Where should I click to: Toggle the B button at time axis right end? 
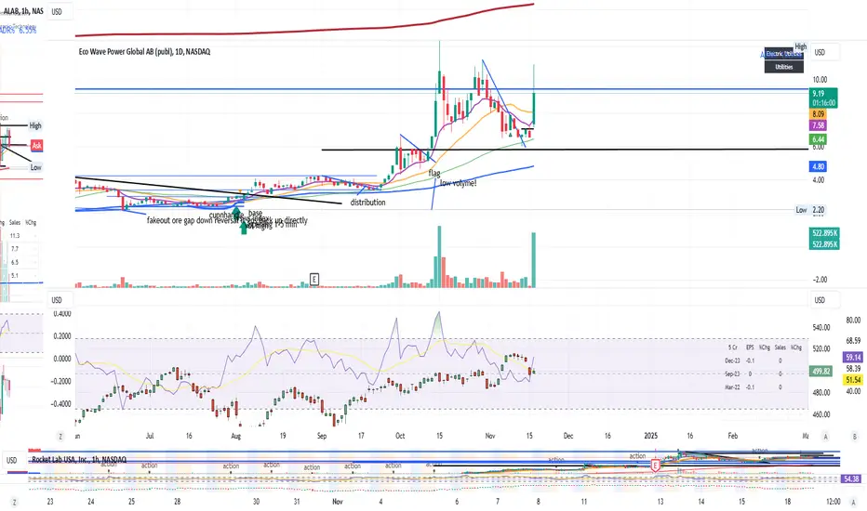(x=855, y=437)
